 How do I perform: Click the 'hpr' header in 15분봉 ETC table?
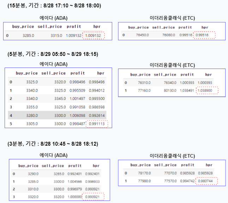[205, 27]
